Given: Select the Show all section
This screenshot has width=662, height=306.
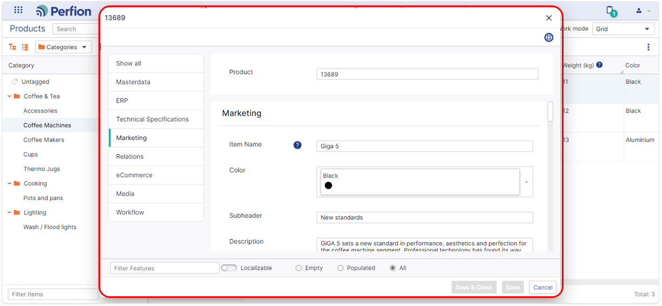Looking at the screenshot, I should (x=156, y=63).
